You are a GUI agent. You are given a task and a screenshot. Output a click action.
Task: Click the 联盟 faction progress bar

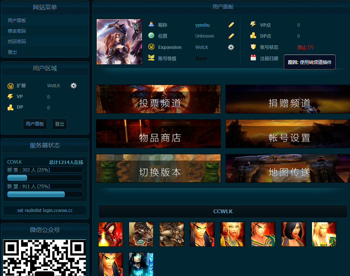[36, 194]
